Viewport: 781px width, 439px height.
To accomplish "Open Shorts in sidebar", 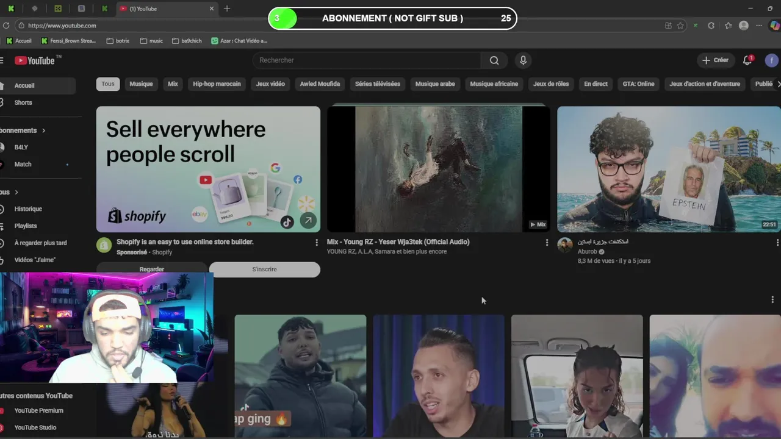I will [37, 102].
